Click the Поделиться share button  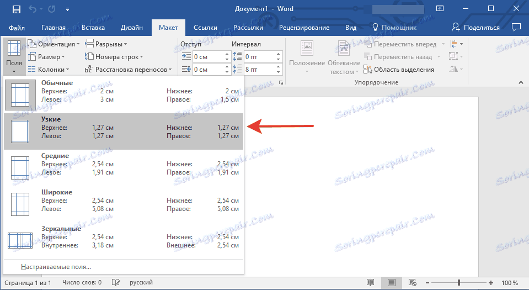coord(475,28)
